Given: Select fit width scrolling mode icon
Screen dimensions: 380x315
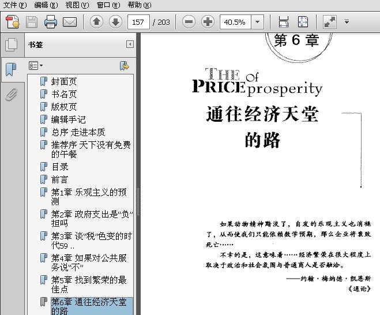Looking at the screenshot, I should pos(283,22).
